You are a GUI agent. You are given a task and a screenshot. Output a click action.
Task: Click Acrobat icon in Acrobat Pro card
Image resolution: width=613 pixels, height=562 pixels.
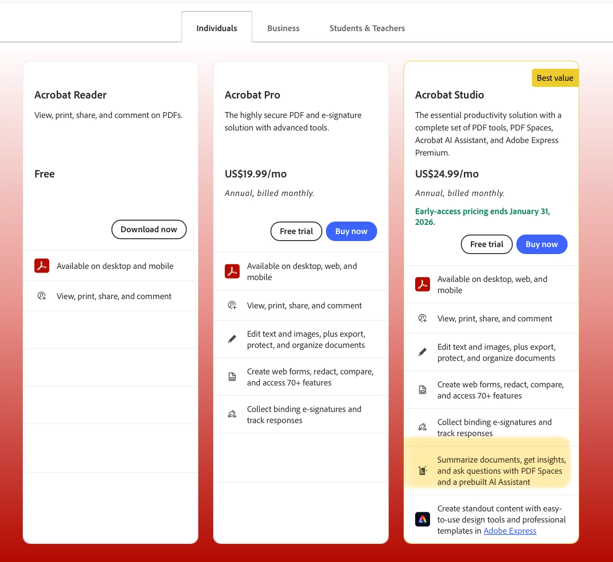coord(232,271)
